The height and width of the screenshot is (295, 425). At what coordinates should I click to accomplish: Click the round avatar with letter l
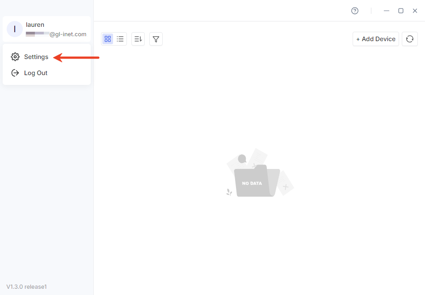click(15, 29)
